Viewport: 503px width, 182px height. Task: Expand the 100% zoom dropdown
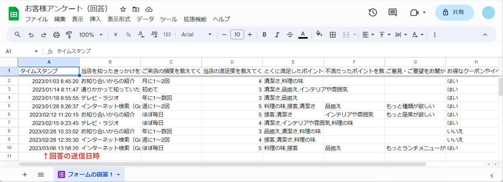pos(91,35)
